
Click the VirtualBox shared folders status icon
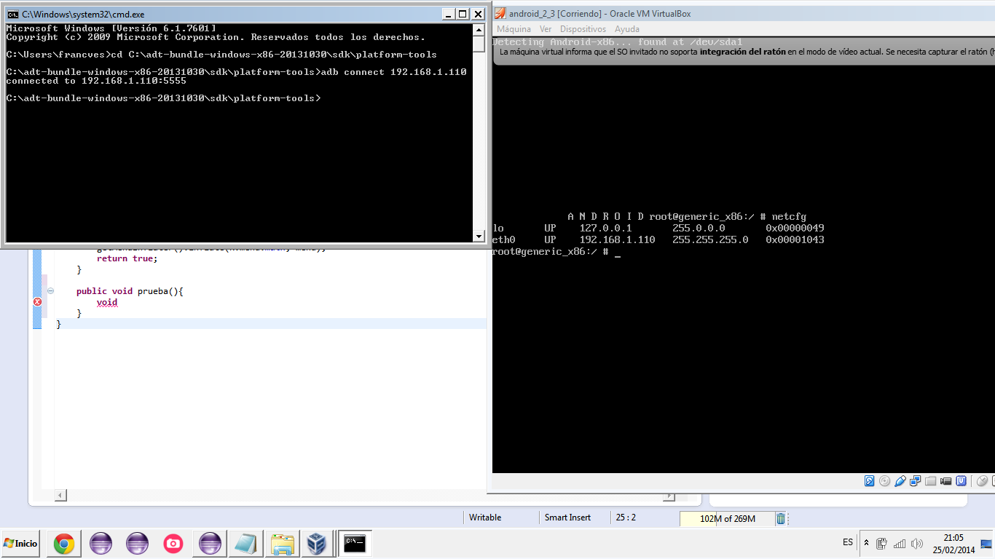[931, 481]
